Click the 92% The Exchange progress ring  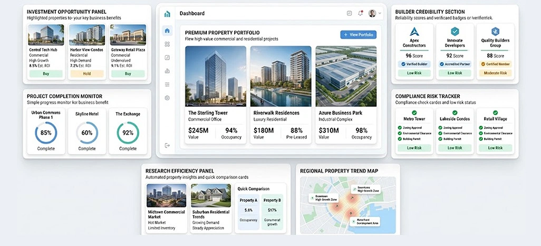tap(128, 133)
